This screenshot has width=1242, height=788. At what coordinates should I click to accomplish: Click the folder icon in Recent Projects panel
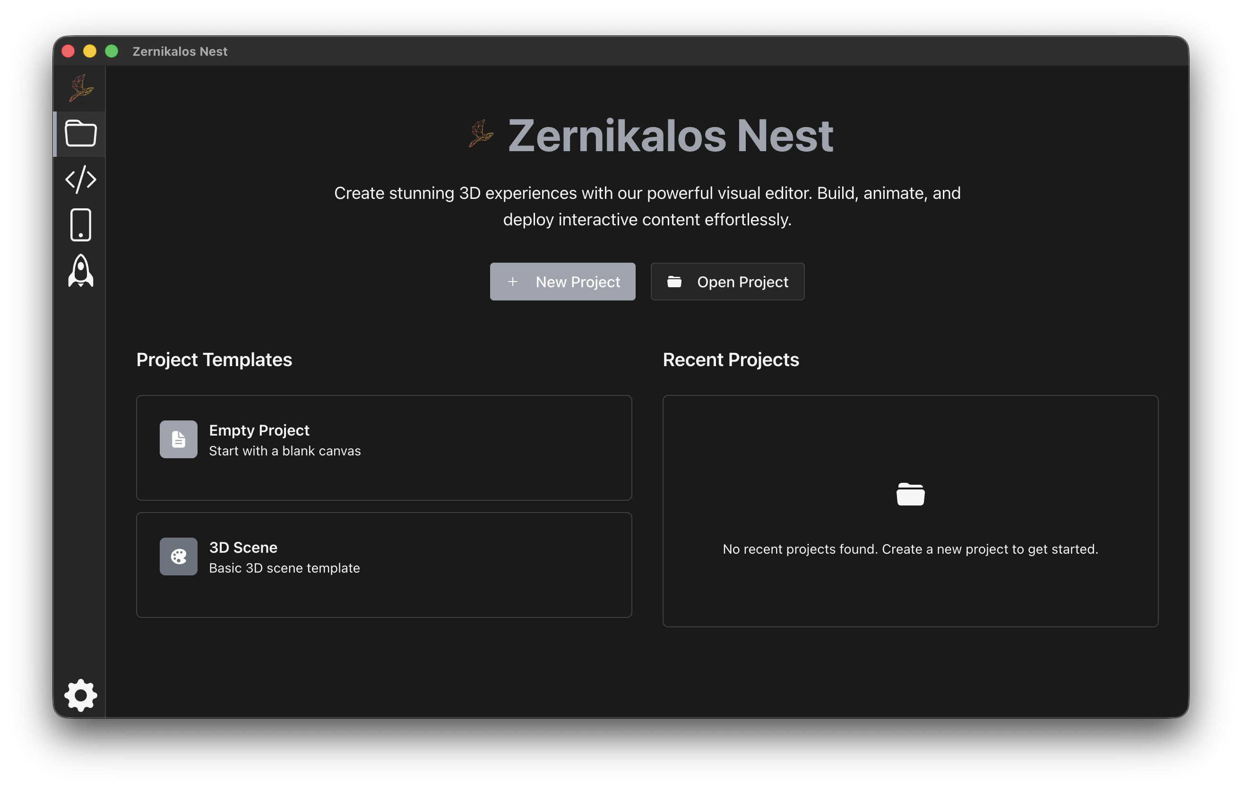pos(910,494)
